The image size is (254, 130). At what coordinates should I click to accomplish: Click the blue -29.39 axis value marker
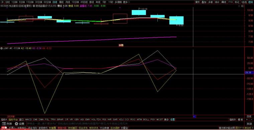pos(248,73)
